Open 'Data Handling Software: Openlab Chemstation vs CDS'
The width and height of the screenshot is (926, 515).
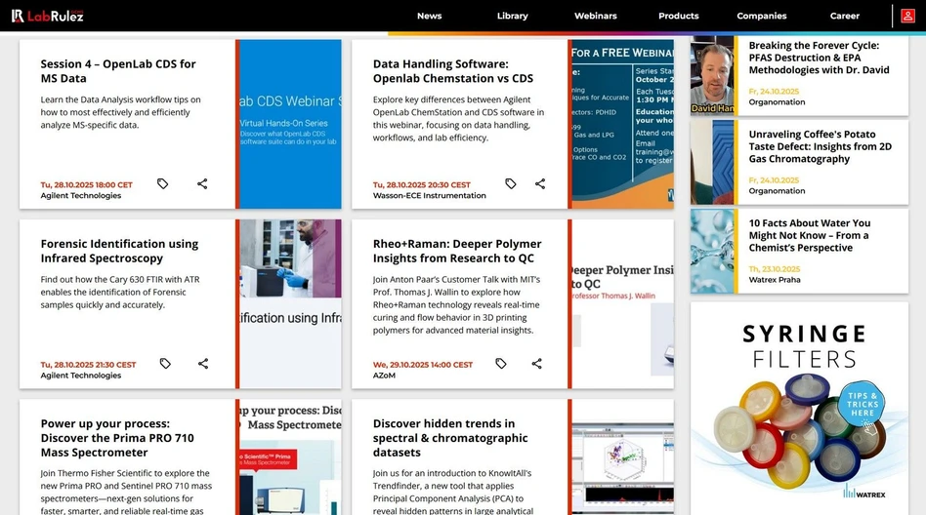click(x=453, y=71)
